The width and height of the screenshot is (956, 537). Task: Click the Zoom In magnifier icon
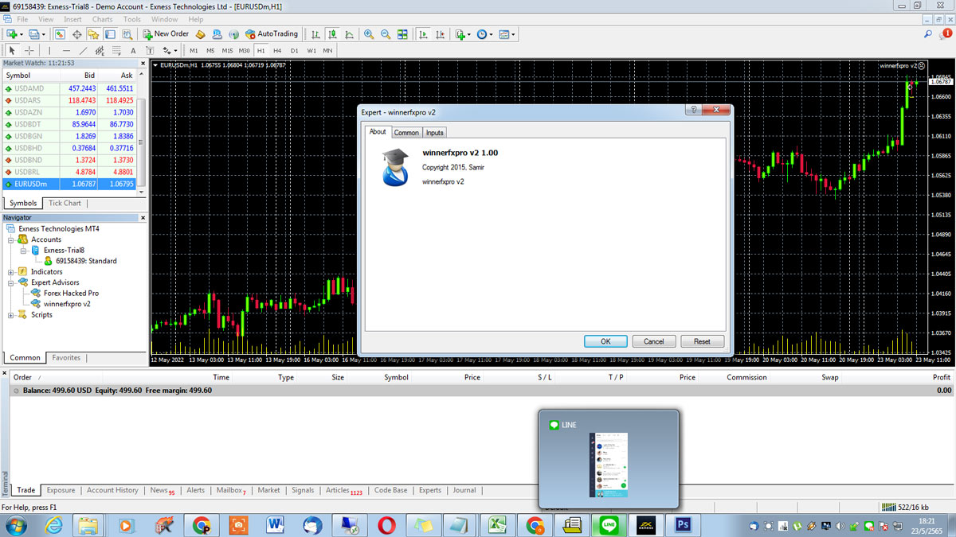(x=369, y=34)
